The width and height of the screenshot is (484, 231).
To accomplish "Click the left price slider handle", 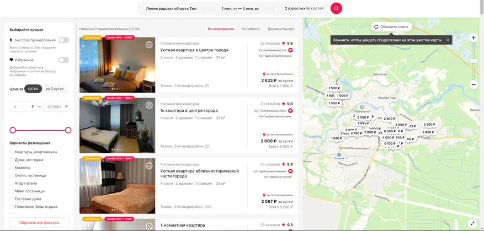I will point(13,130).
